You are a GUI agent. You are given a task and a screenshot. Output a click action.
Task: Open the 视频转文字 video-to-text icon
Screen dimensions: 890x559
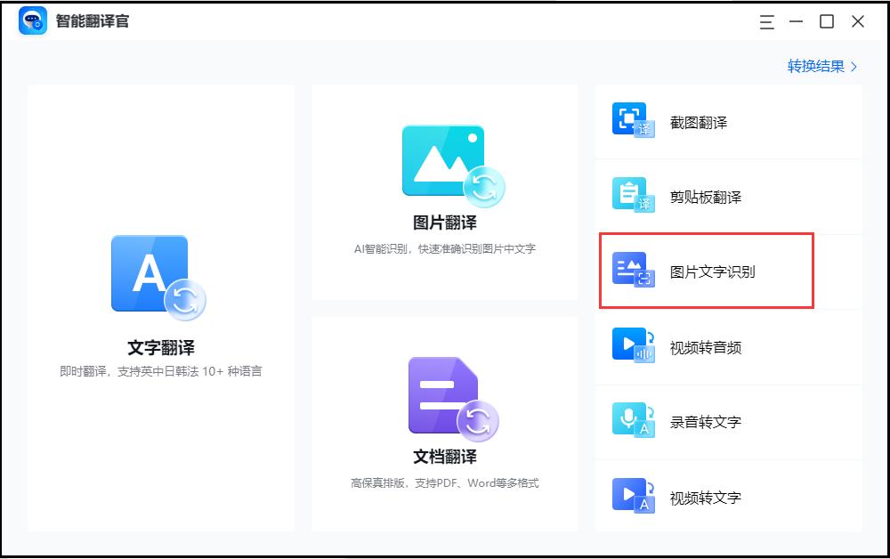point(629,496)
